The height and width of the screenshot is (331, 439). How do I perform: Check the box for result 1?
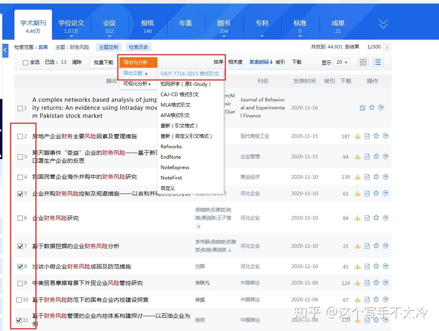pyautogui.click(x=20, y=108)
